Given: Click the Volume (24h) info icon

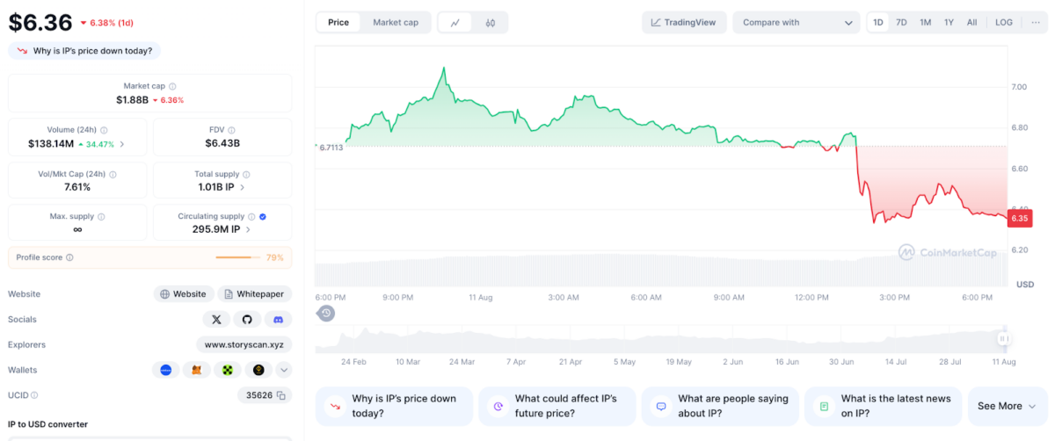Looking at the screenshot, I should (x=104, y=130).
